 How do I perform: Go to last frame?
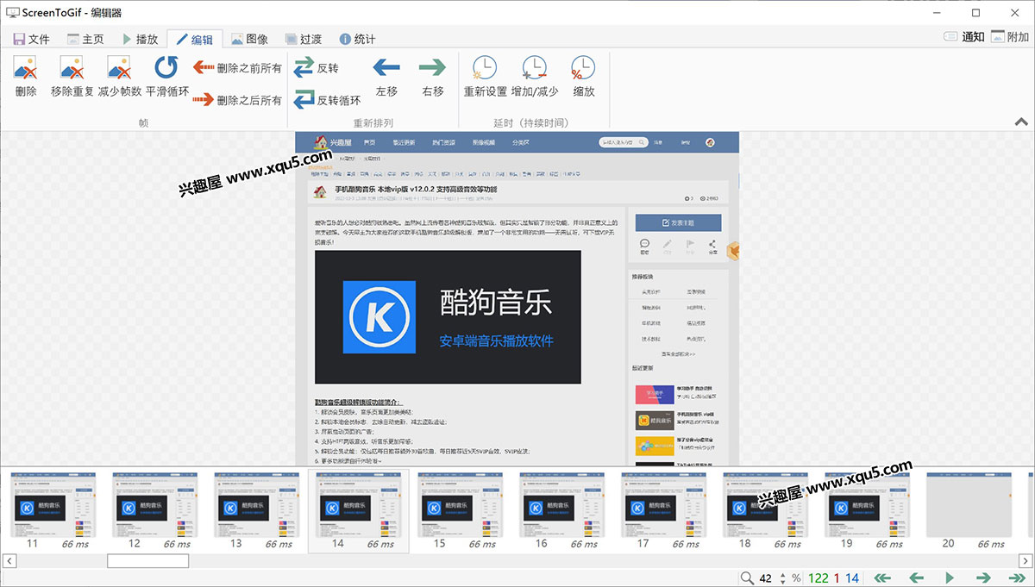(x=1017, y=578)
